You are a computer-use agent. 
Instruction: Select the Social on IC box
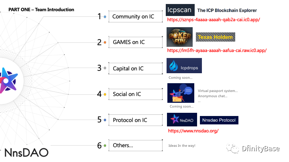tap(136, 94)
